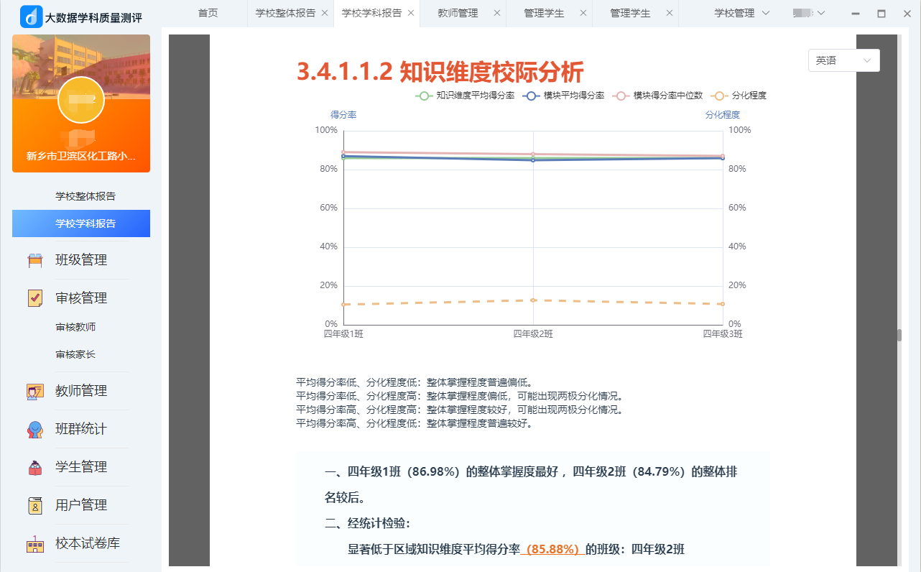Click the school avatar thumbnail
This screenshot has height=572, width=921.
pos(81,100)
